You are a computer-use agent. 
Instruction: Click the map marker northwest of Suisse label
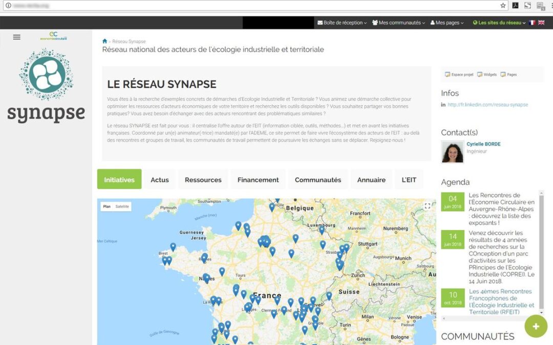tap(329, 296)
